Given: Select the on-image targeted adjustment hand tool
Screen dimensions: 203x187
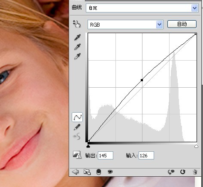Looking at the screenshot, I should click(77, 24).
